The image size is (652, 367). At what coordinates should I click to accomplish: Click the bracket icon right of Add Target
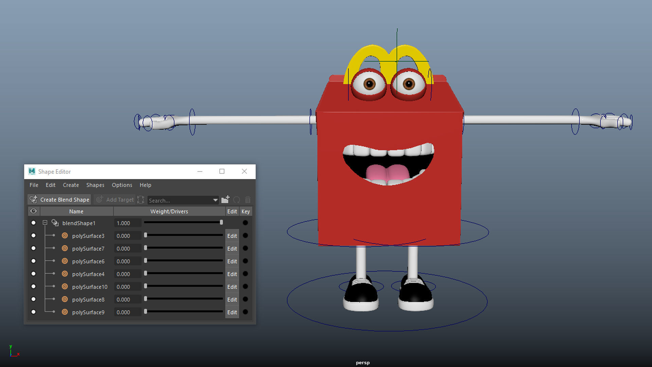click(141, 199)
